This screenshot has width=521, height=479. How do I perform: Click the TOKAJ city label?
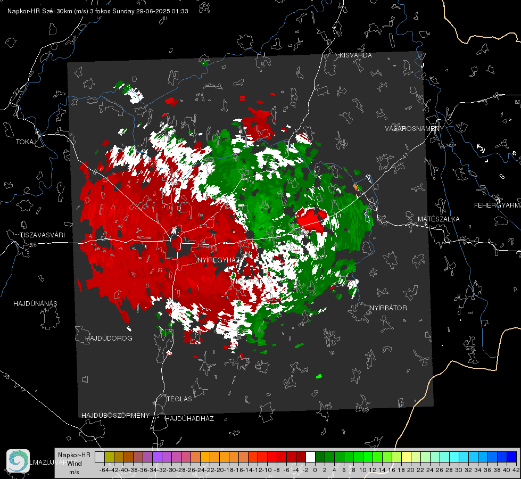[x=26, y=142]
